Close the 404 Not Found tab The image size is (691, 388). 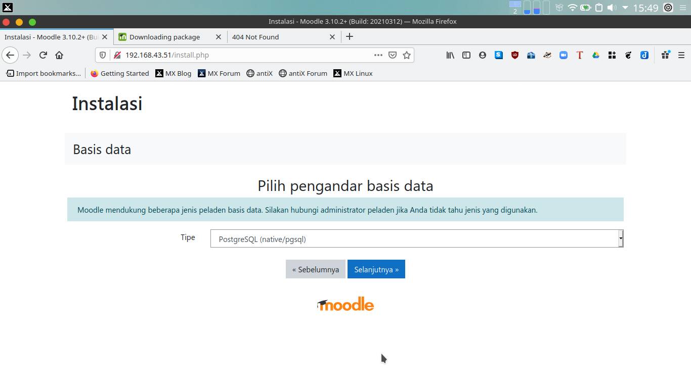pyautogui.click(x=332, y=37)
